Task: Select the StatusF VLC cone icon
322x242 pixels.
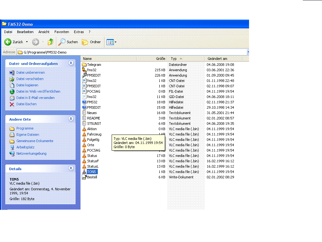Action: (84, 161)
